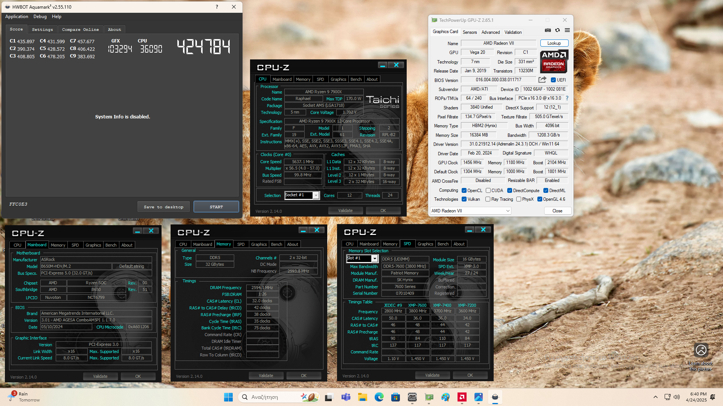Open the Validation tab in GPU-Z
723x406 pixels.
tap(513, 32)
